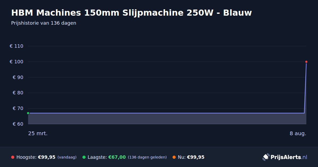Click the orange dot beside Nu

click(174, 157)
